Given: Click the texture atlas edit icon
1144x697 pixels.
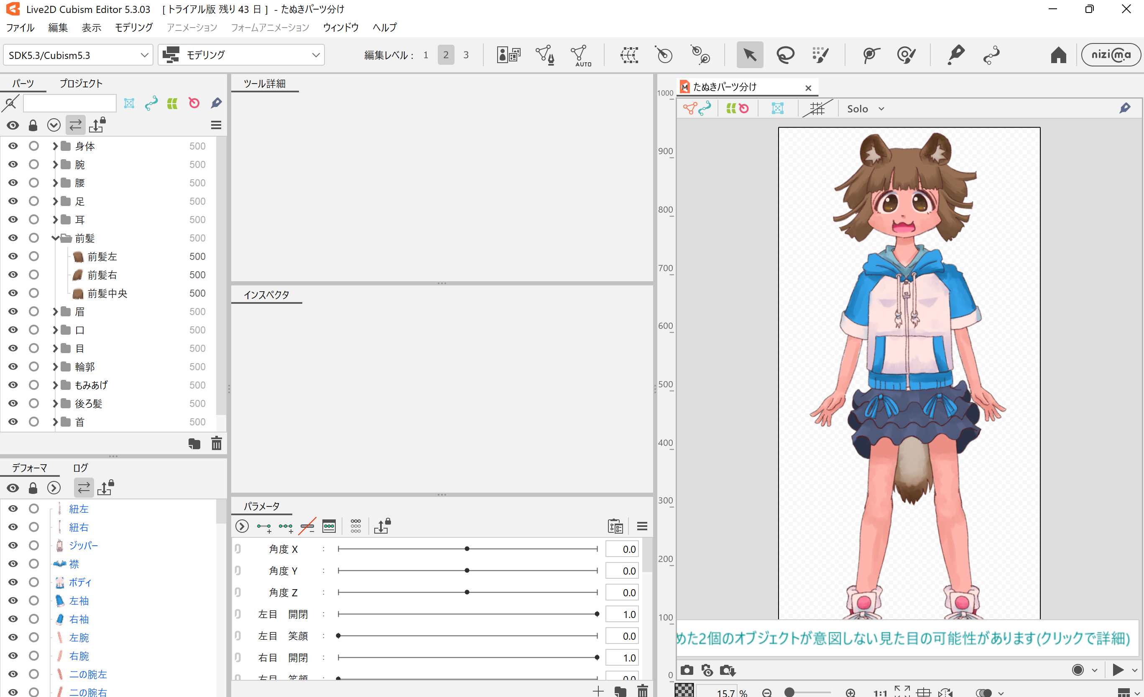Looking at the screenshot, I should tap(508, 55).
